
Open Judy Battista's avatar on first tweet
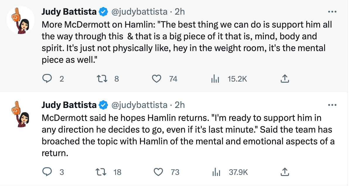pyautogui.click(x=19, y=19)
